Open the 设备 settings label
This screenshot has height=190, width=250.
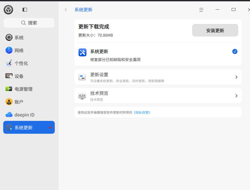tap(19, 76)
